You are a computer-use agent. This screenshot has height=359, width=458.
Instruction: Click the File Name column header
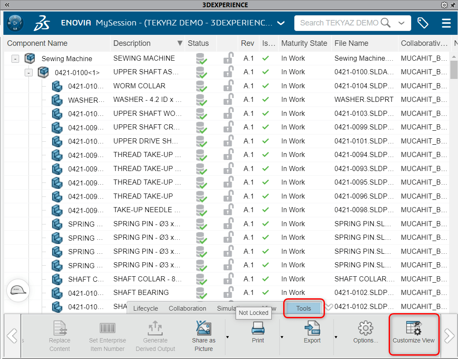pyautogui.click(x=351, y=43)
